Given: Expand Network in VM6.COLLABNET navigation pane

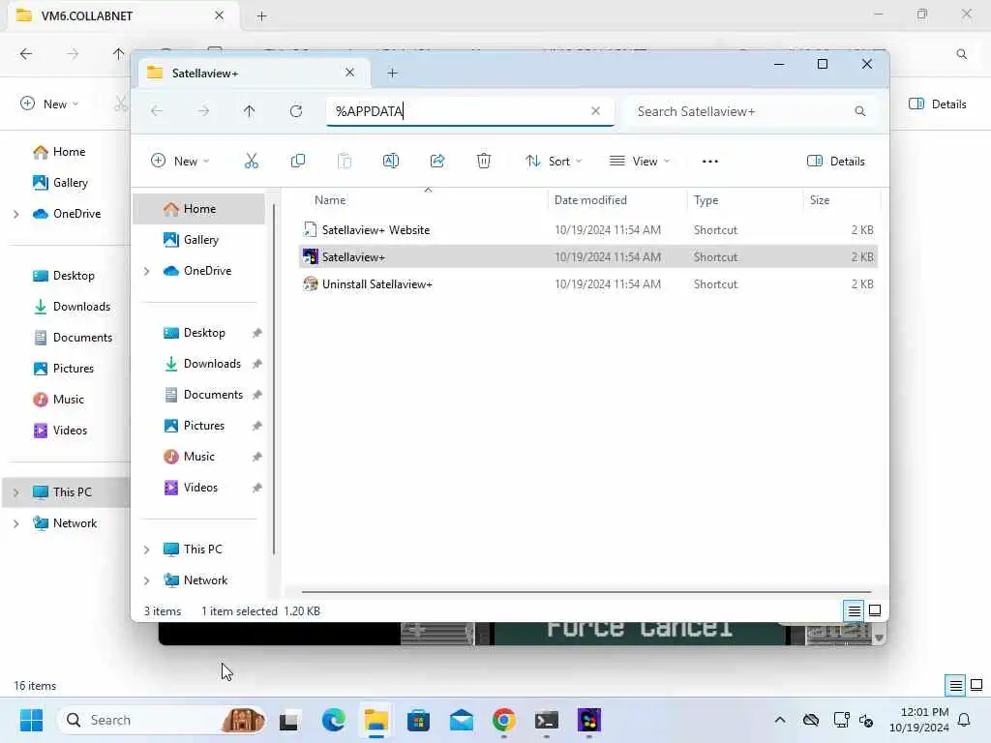Looking at the screenshot, I should click(16, 523).
